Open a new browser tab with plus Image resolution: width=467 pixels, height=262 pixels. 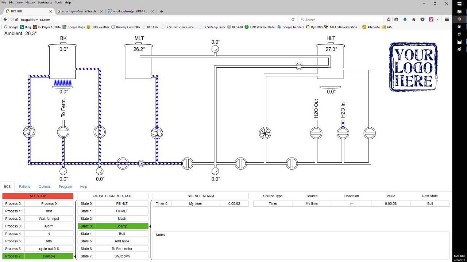tap(161, 11)
